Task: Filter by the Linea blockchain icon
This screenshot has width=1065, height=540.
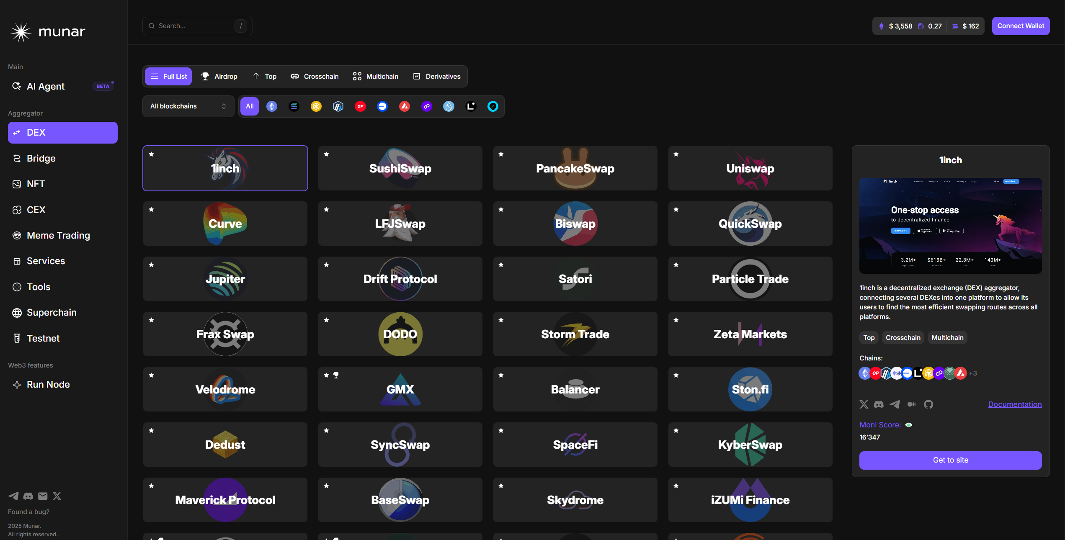Action: 471,106
